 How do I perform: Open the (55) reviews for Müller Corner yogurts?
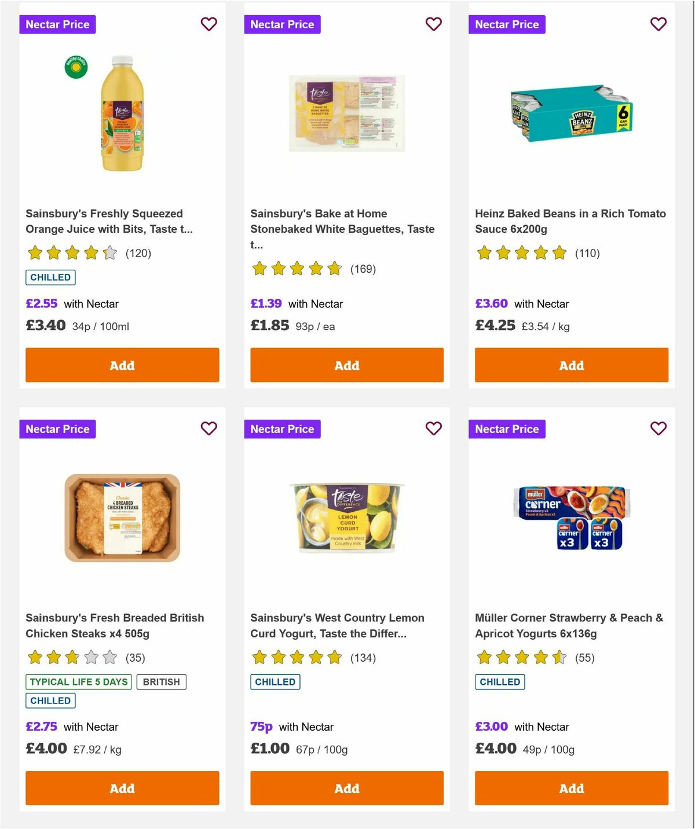pyautogui.click(x=584, y=658)
